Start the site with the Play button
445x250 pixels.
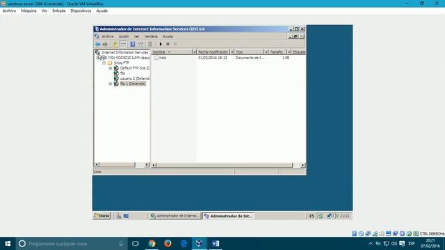[161, 44]
